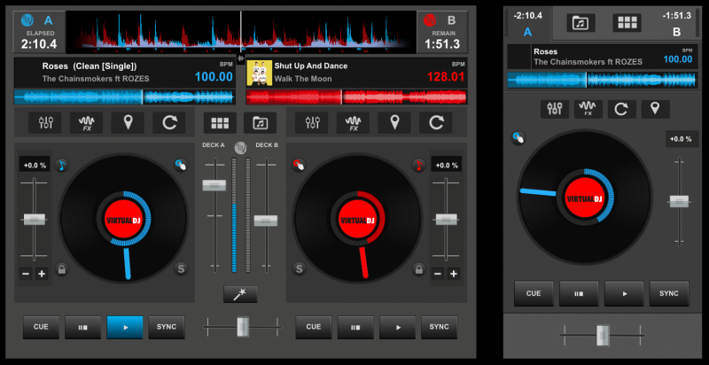Screen dimensions: 709x365
Task: Select Deck A via the blue vinyl header
Action: (27, 19)
